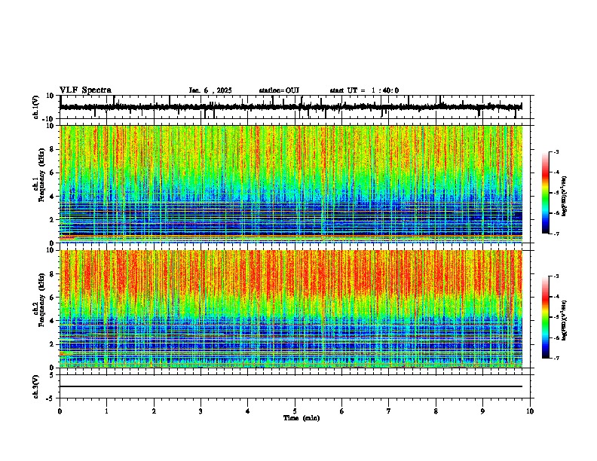The width and height of the screenshot is (597, 461).
Task: Click the "2" kHz tick on ch.2 frequency axis
Action: click(53, 344)
